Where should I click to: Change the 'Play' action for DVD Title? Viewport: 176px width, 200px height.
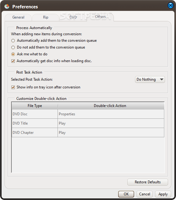[111, 123]
